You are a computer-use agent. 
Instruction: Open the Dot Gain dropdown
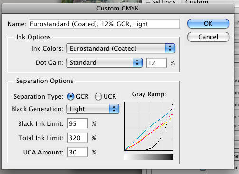[104, 62]
